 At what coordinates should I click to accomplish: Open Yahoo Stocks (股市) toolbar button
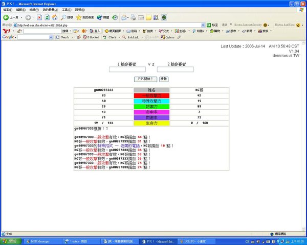tap(231, 31)
